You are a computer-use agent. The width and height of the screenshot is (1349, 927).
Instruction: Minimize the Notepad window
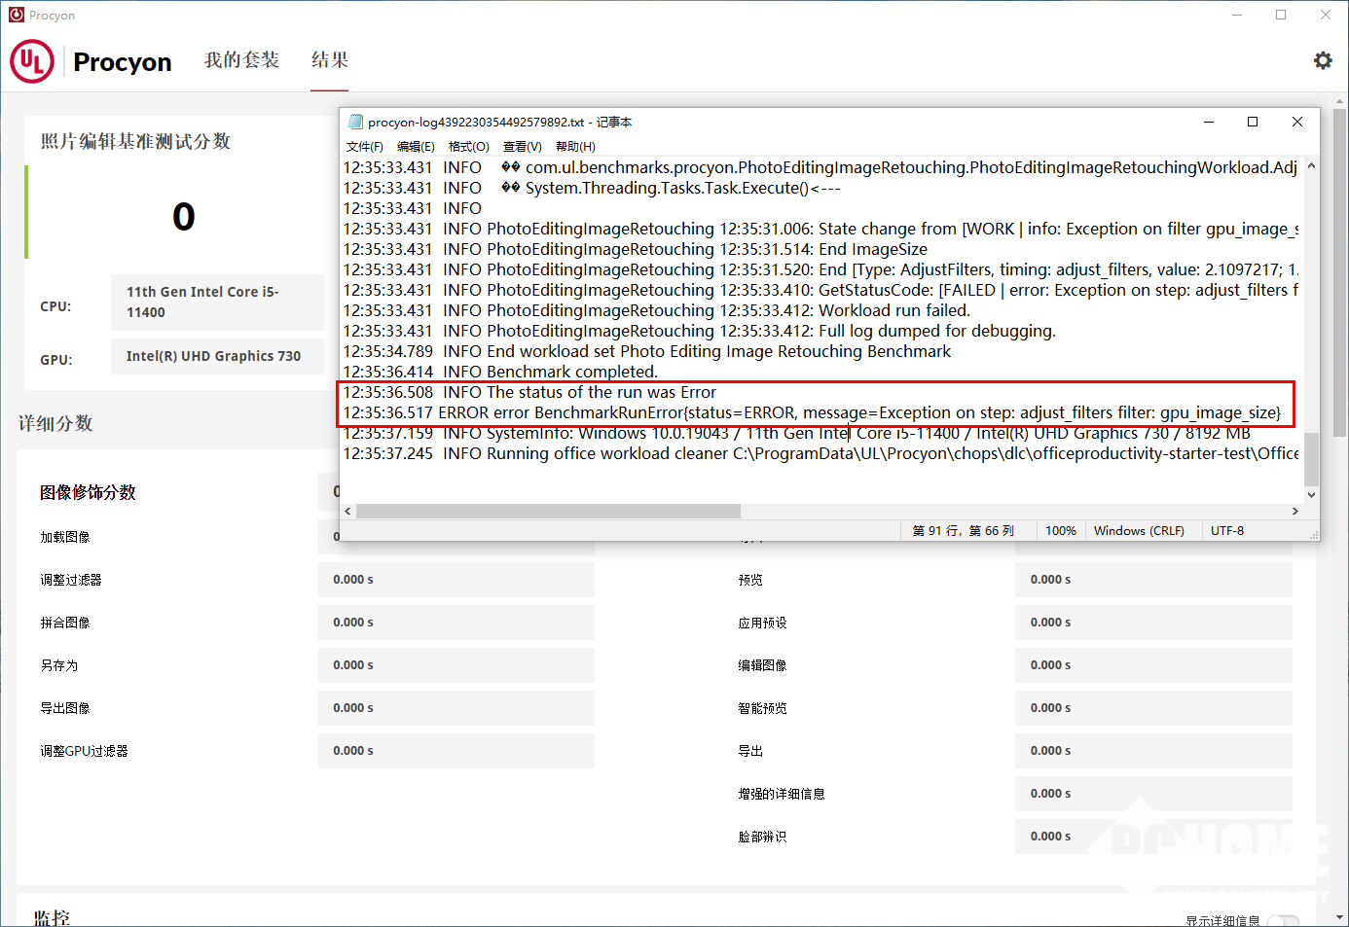point(1209,122)
